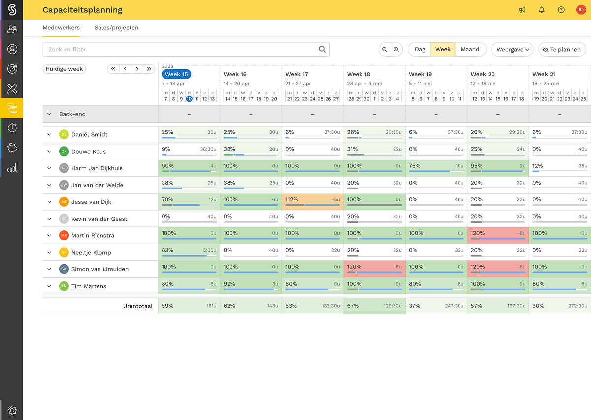Open the announcements megaphone icon

coord(522,10)
